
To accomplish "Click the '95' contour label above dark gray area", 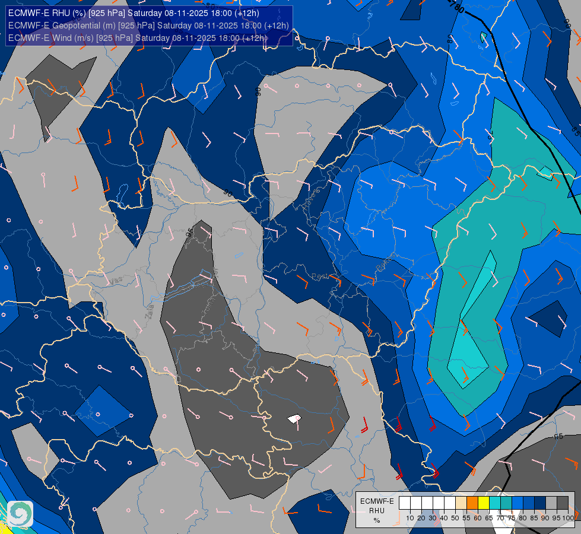I will [189, 233].
